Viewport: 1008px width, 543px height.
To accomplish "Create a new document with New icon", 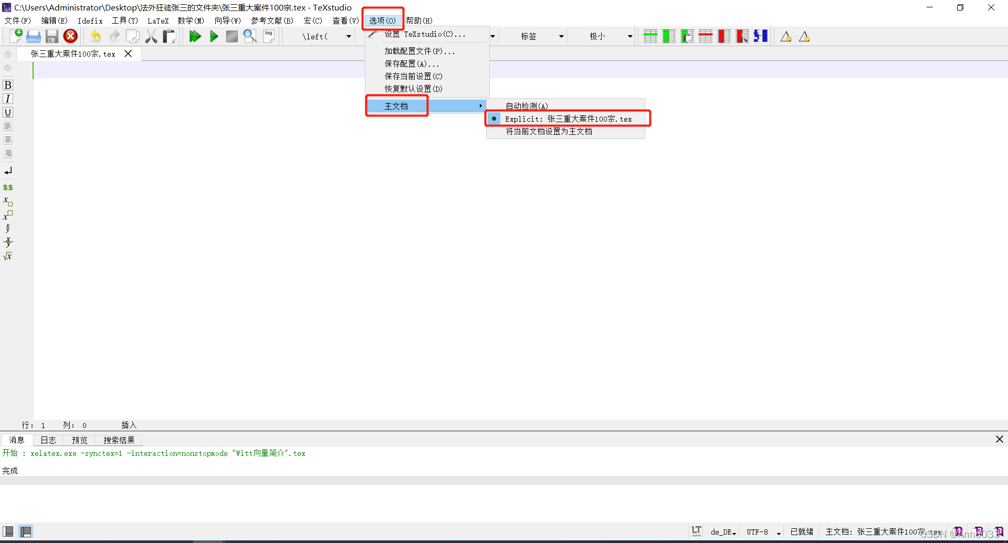I will (x=16, y=36).
